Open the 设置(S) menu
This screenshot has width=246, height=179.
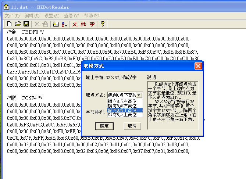51,15
